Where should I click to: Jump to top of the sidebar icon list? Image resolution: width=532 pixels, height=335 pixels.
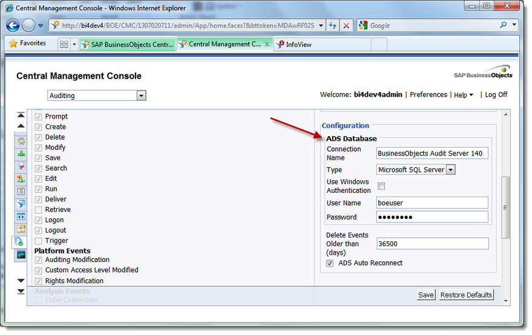21,115
